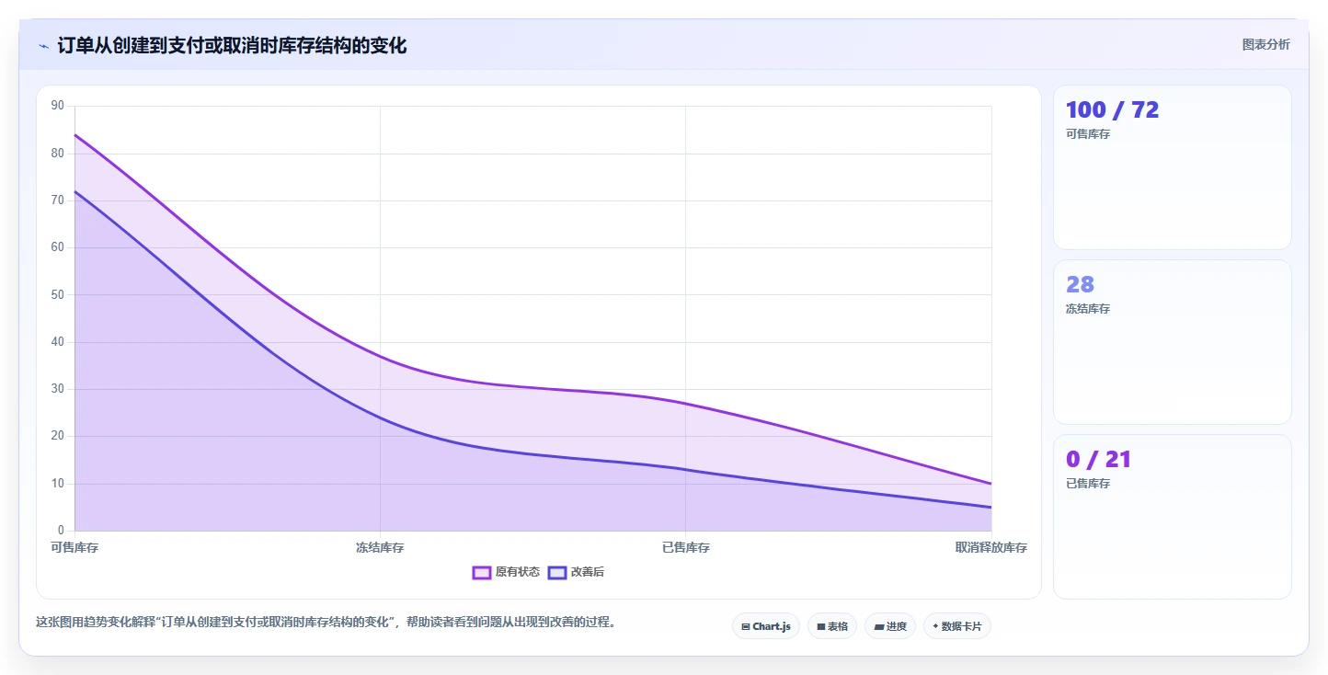Click the 100 / 72 可售库存 card
Image resolution: width=1328 pixels, height=675 pixels.
pyautogui.click(x=1173, y=167)
